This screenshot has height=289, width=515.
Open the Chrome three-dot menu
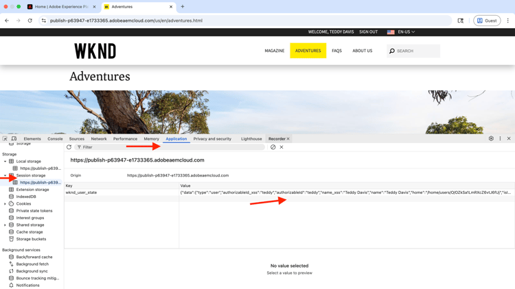click(x=507, y=21)
